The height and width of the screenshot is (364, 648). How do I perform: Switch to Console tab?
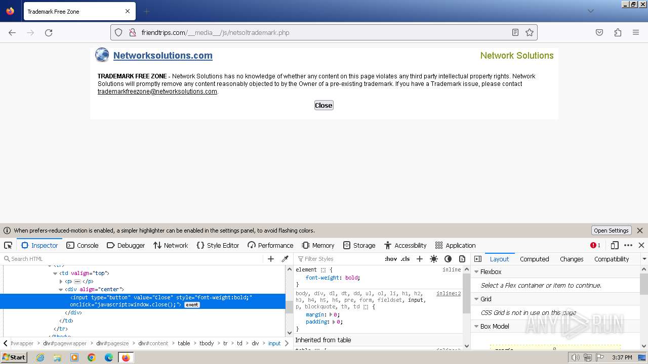click(x=83, y=245)
